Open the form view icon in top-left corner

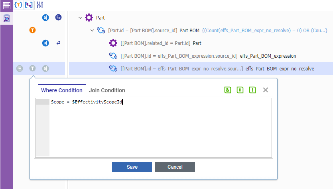(7, 6)
